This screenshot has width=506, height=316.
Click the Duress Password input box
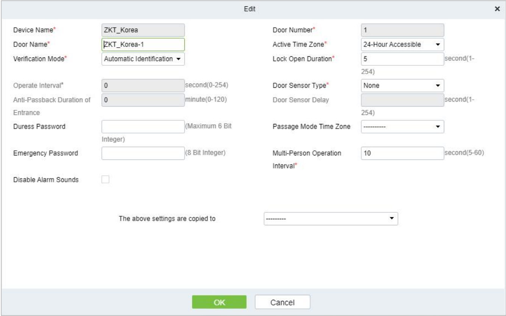(x=143, y=127)
